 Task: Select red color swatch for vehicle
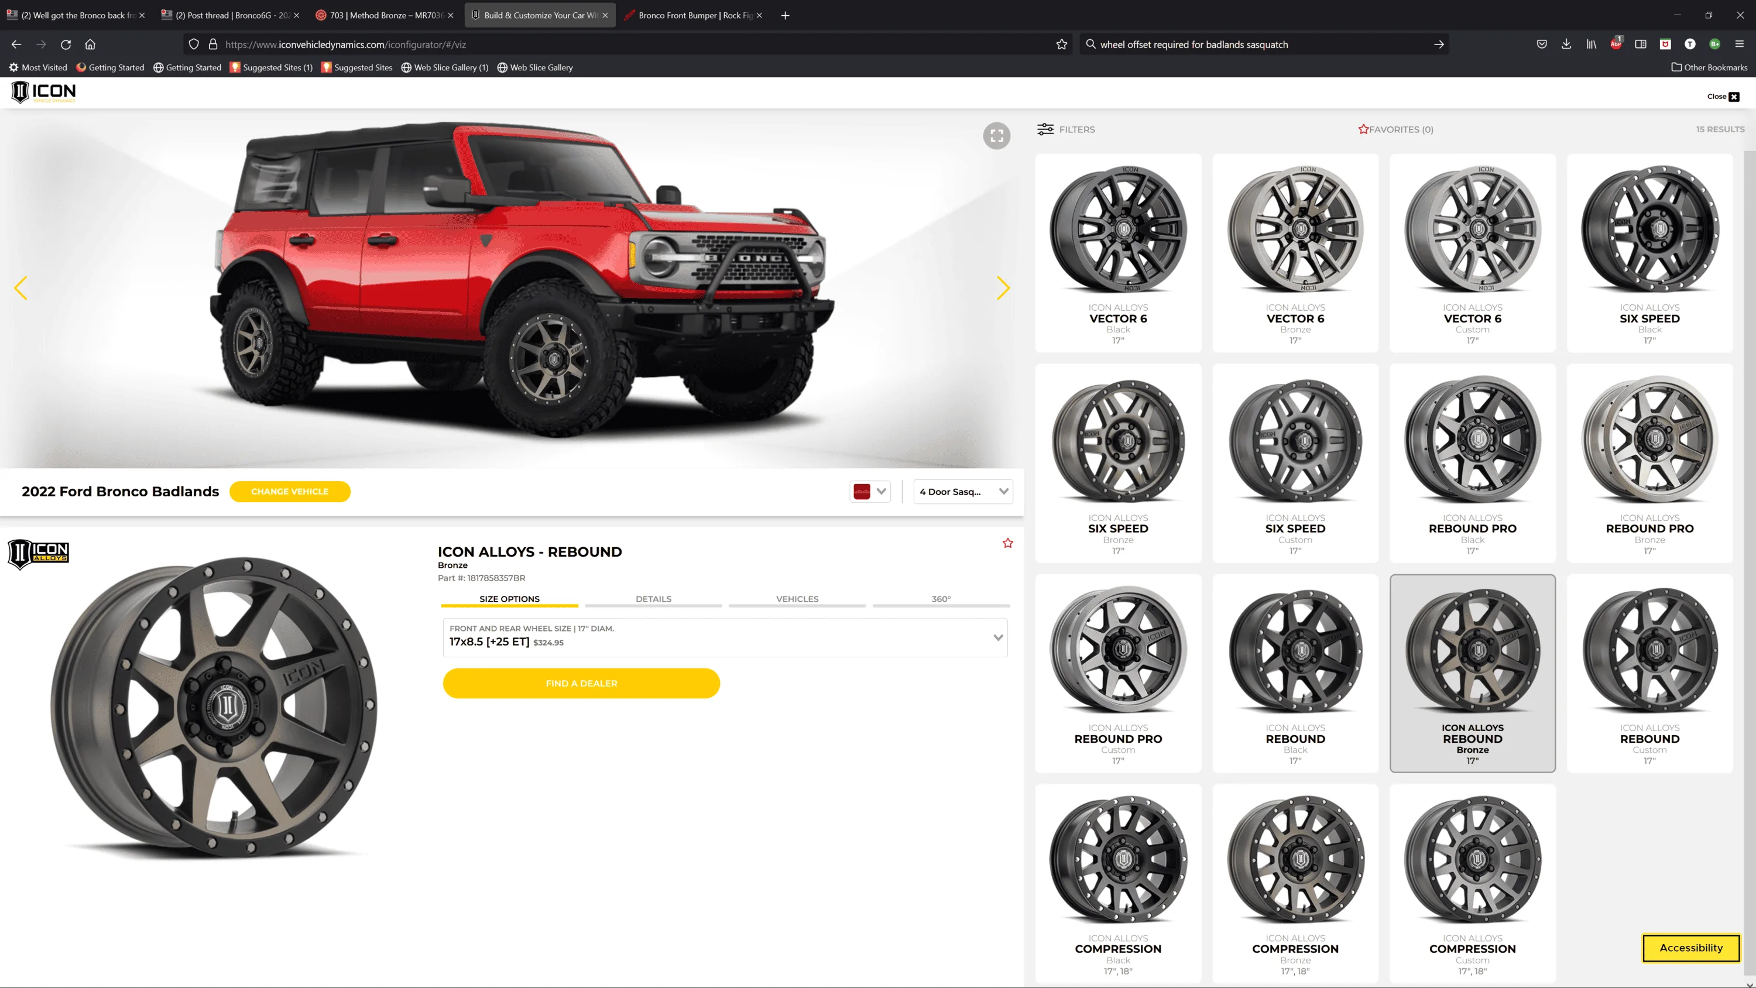coord(862,492)
